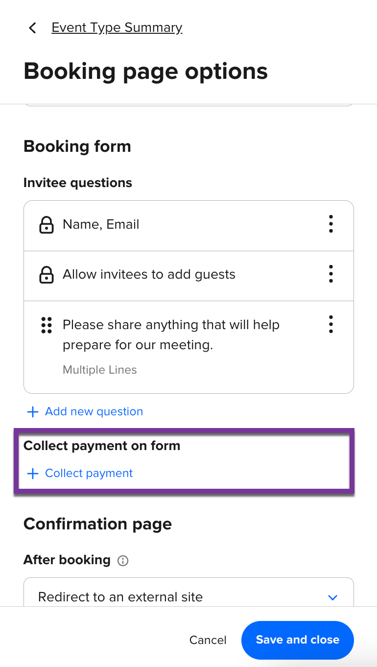This screenshot has height=667, width=377.
Task: Open options menu for Allow invitees to add guests
Action: pyautogui.click(x=331, y=274)
